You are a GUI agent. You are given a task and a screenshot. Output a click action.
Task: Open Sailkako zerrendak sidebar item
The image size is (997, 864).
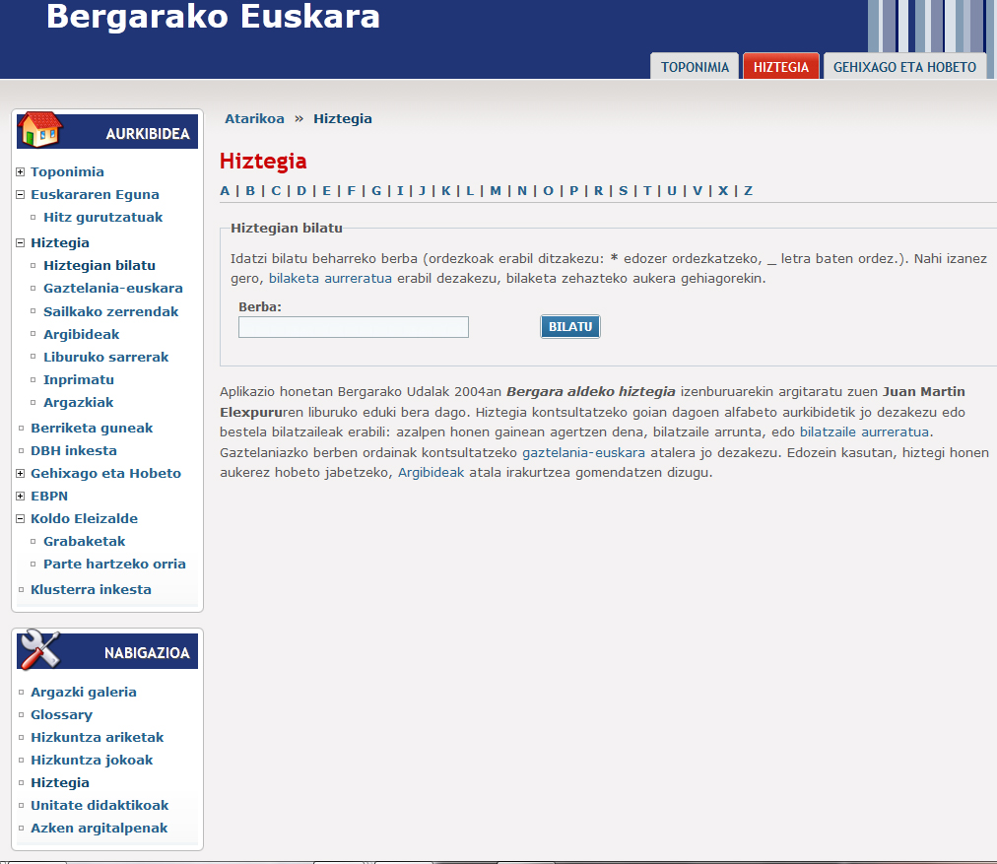110,311
